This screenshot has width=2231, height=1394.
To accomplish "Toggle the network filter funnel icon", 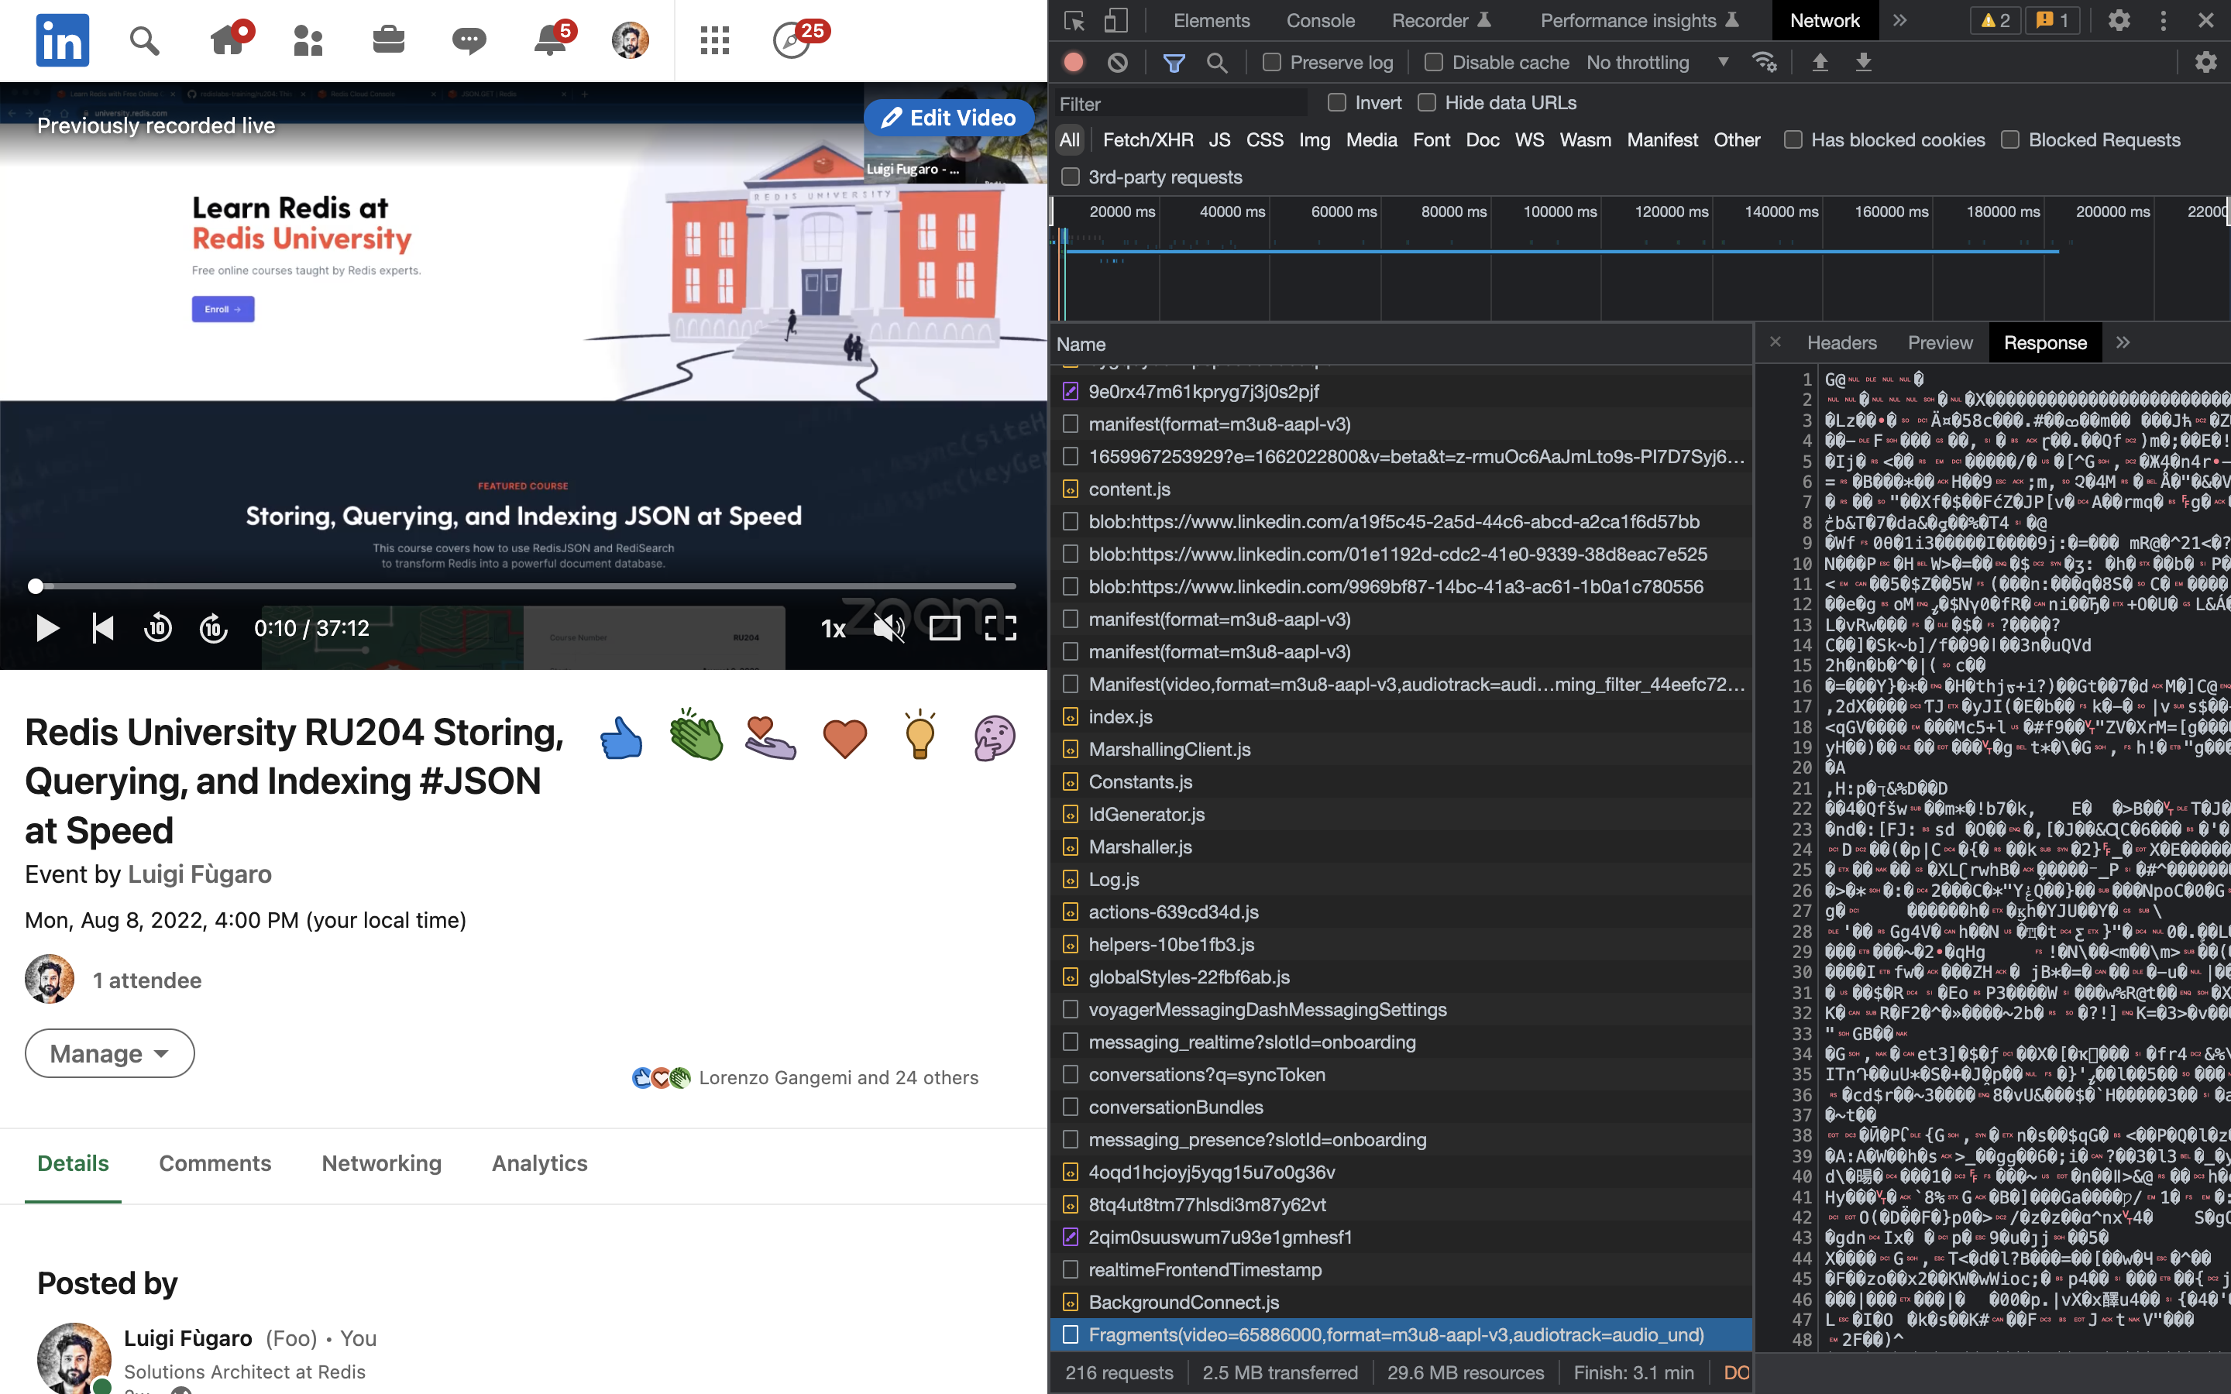I will (1174, 63).
